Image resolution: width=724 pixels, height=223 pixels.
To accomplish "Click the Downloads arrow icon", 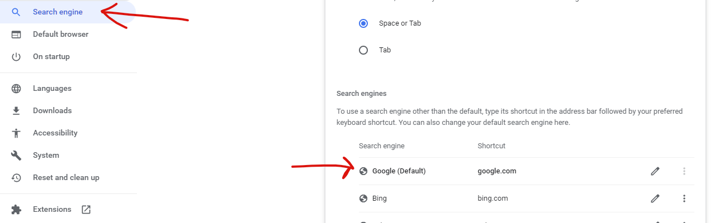I will point(16,111).
